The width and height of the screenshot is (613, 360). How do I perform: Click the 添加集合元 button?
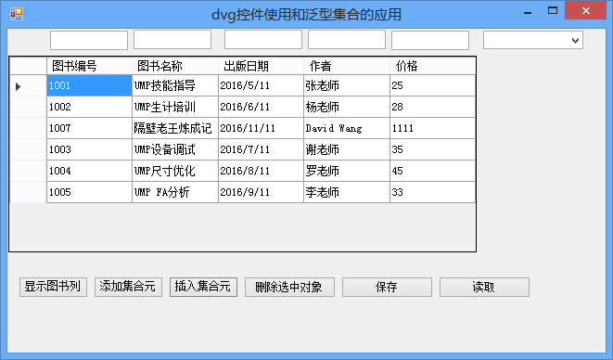point(128,287)
